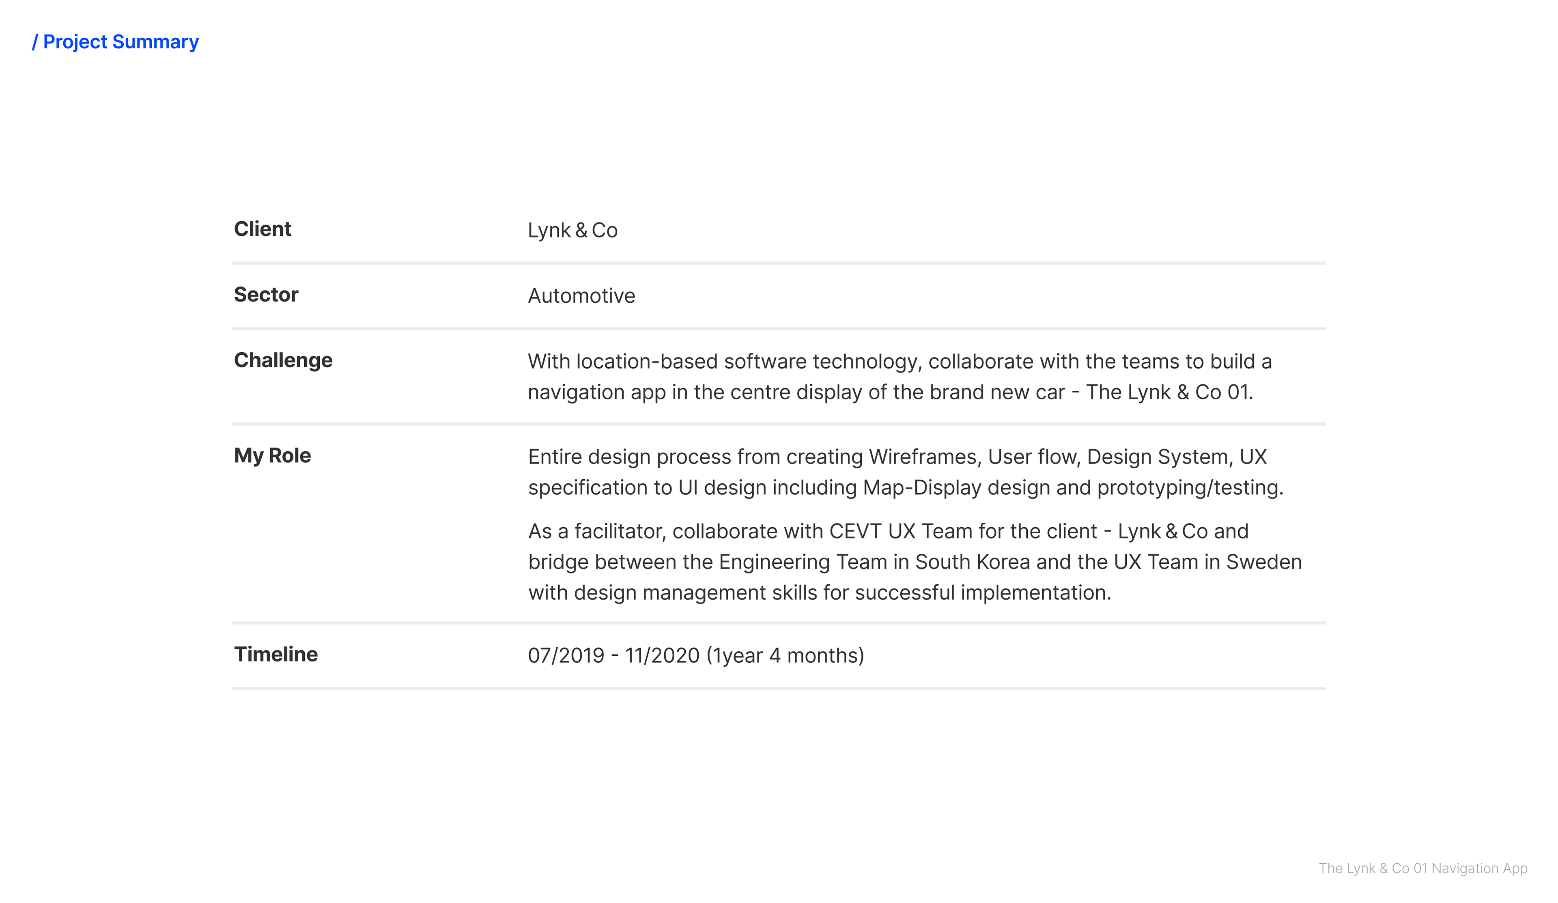
Task: Select the 'Timeline' row label
Action: pyautogui.click(x=276, y=654)
